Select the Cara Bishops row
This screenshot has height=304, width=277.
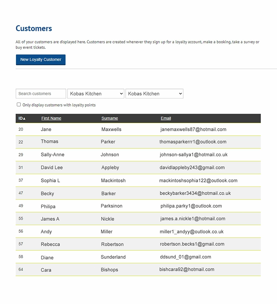click(x=138, y=269)
